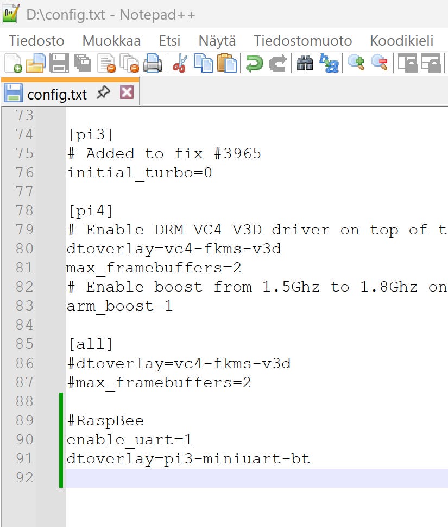448x527 pixels.
Task: Close the config.txt tab with red X
Action: tap(127, 92)
